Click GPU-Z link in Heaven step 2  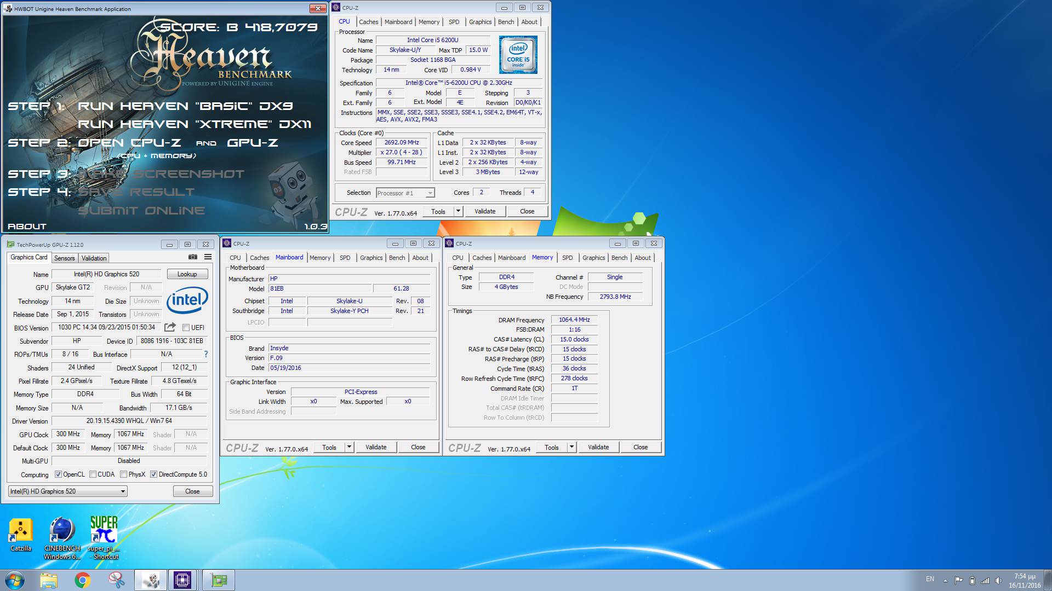click(253, 143)
